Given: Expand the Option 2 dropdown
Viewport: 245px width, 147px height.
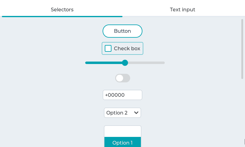Looking at the screenshot, I should [123, 113].
